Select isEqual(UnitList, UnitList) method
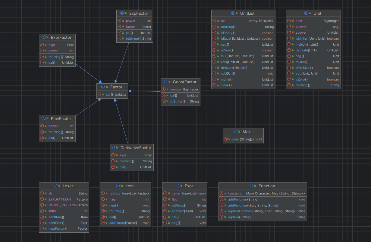371x242 pixels. tap(243, 38)
